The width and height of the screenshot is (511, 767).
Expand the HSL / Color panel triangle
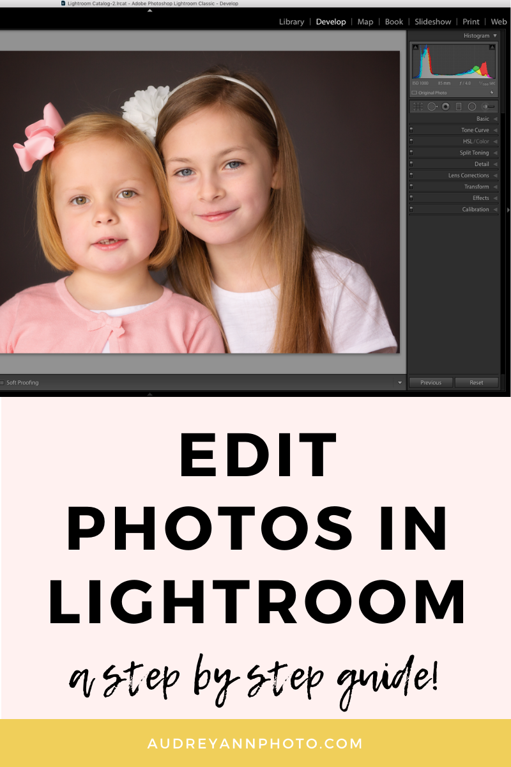coord(496,141)
